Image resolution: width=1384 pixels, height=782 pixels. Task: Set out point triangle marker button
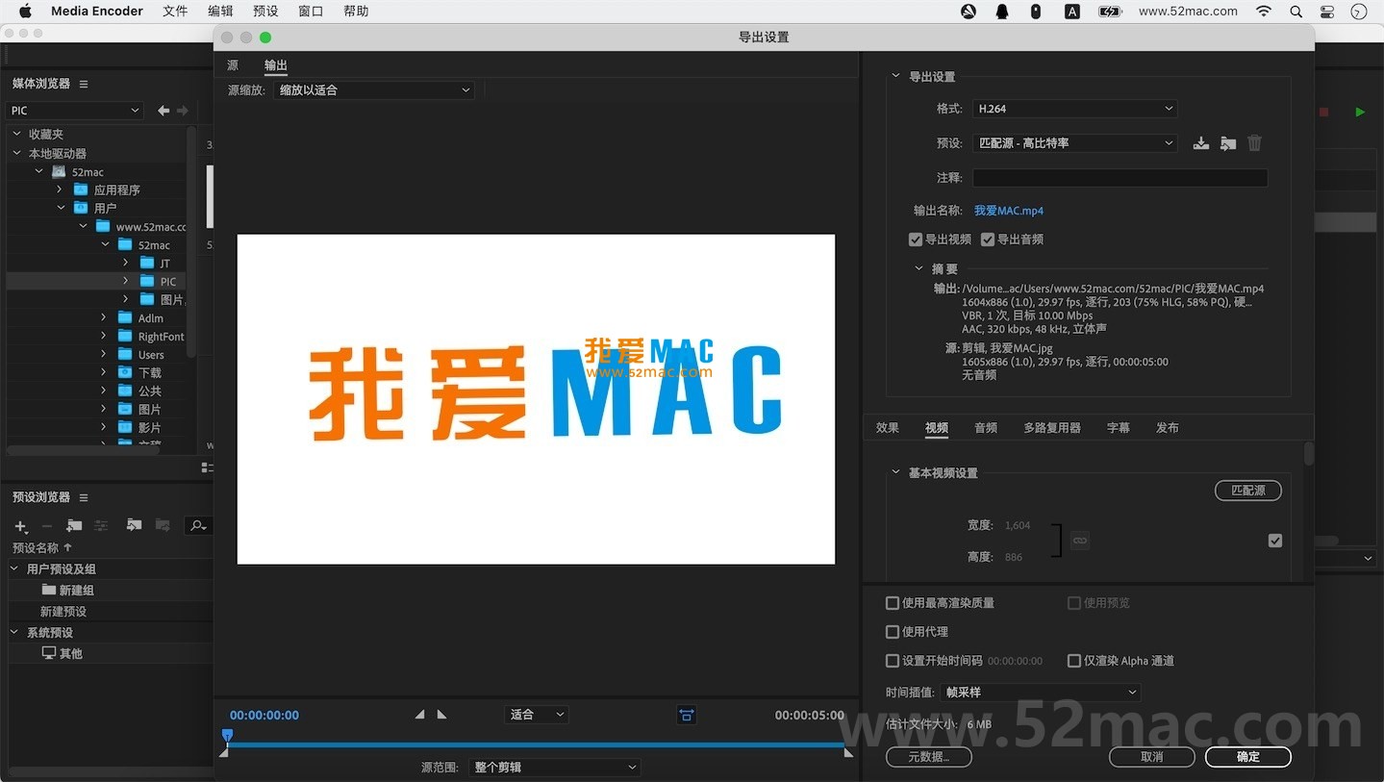coord(441,715)
